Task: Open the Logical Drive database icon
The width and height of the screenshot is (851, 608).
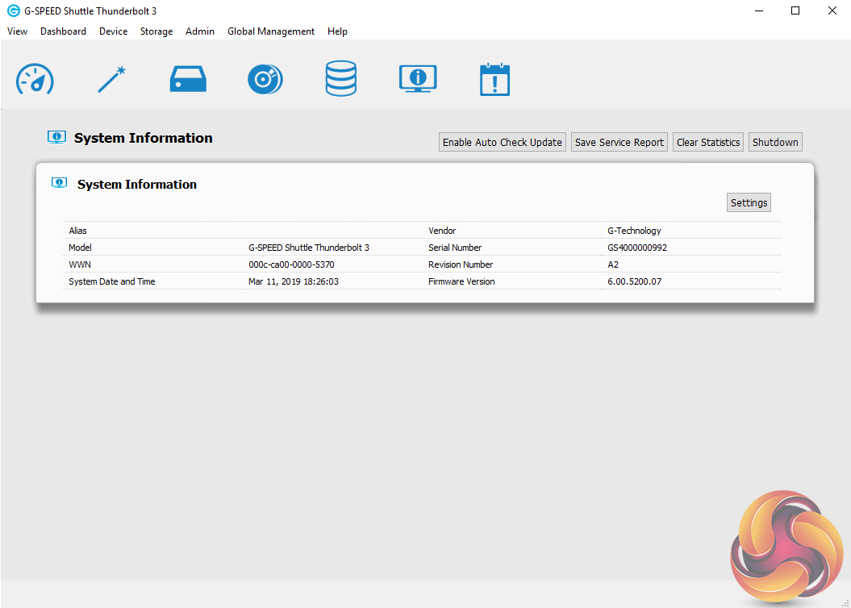Action: point(340,80)
